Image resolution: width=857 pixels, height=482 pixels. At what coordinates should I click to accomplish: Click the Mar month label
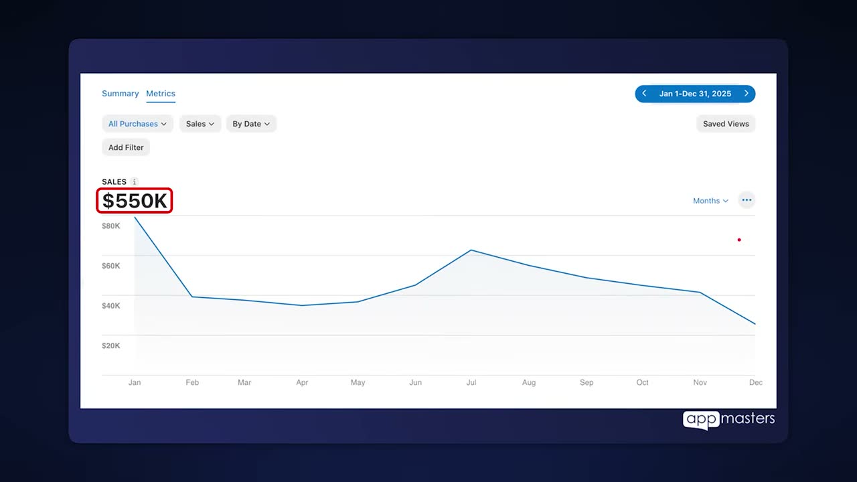click(x=244, y=383)
